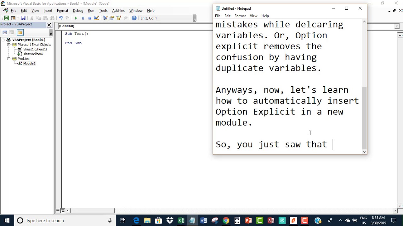The height and width of the screenshot is (226, 403).
Task: Click Notepad scrollbar up arrow
Action: 364,22
